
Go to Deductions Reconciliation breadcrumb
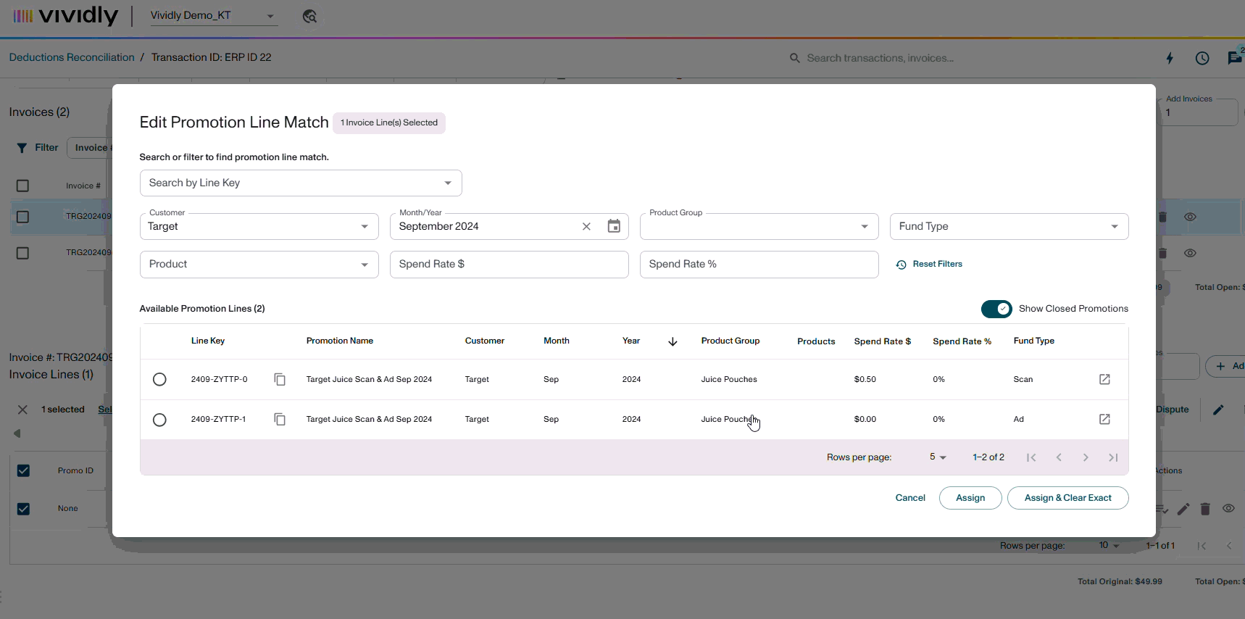(x=72, y=57)
